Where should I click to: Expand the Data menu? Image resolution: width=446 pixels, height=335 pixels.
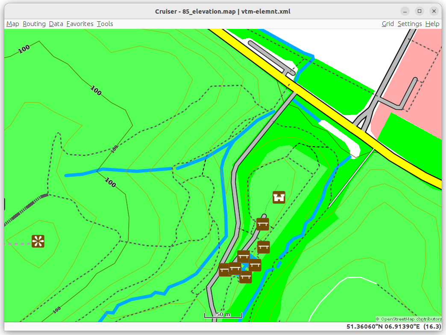pos(56,24)
